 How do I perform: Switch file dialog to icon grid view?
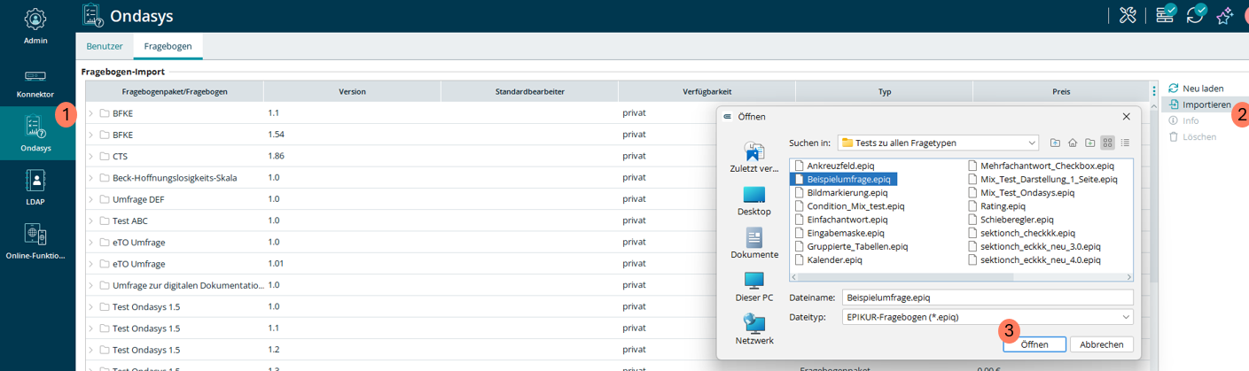pos(1108,143)
